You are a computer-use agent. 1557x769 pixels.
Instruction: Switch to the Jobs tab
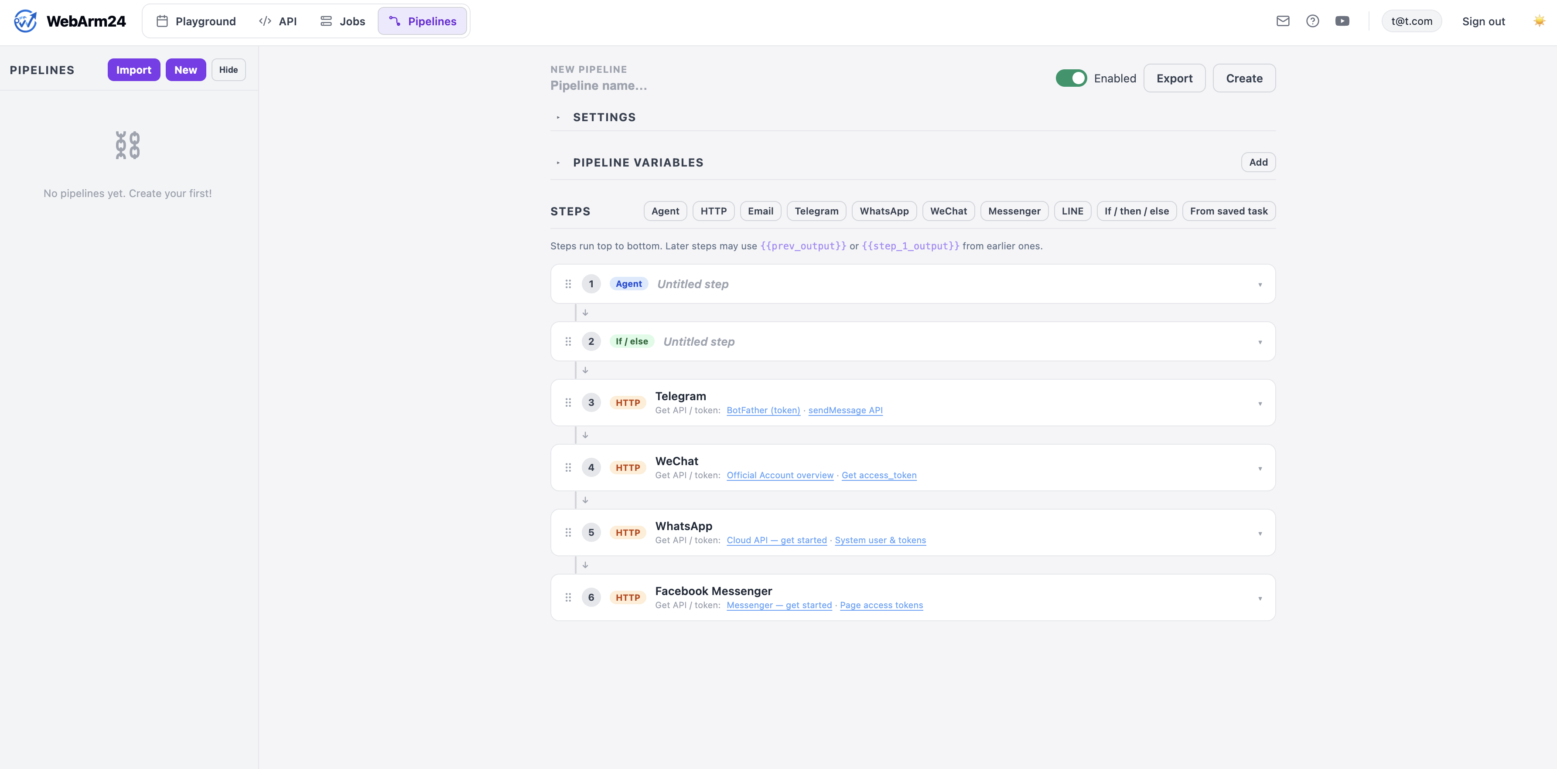click(343, 21)
